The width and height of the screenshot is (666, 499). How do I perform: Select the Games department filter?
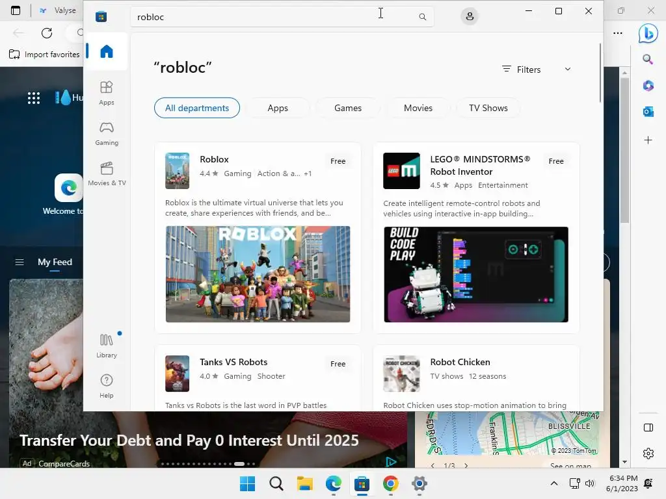[x=348, y=108]
